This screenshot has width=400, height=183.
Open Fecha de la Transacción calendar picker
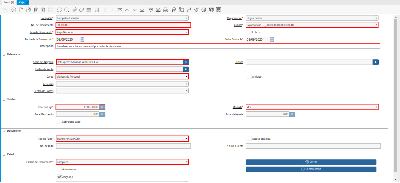pos(82,39)
